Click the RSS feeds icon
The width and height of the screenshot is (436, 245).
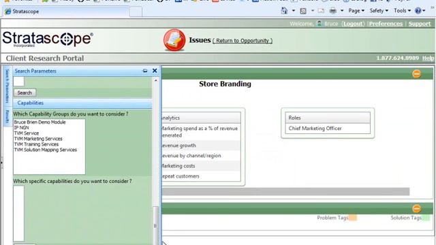point(303,11)
